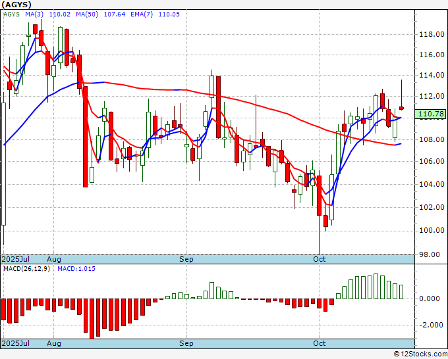
Task: Click the 116.00 price axis label
Action: pyautogui.click(x=432, y=55)
